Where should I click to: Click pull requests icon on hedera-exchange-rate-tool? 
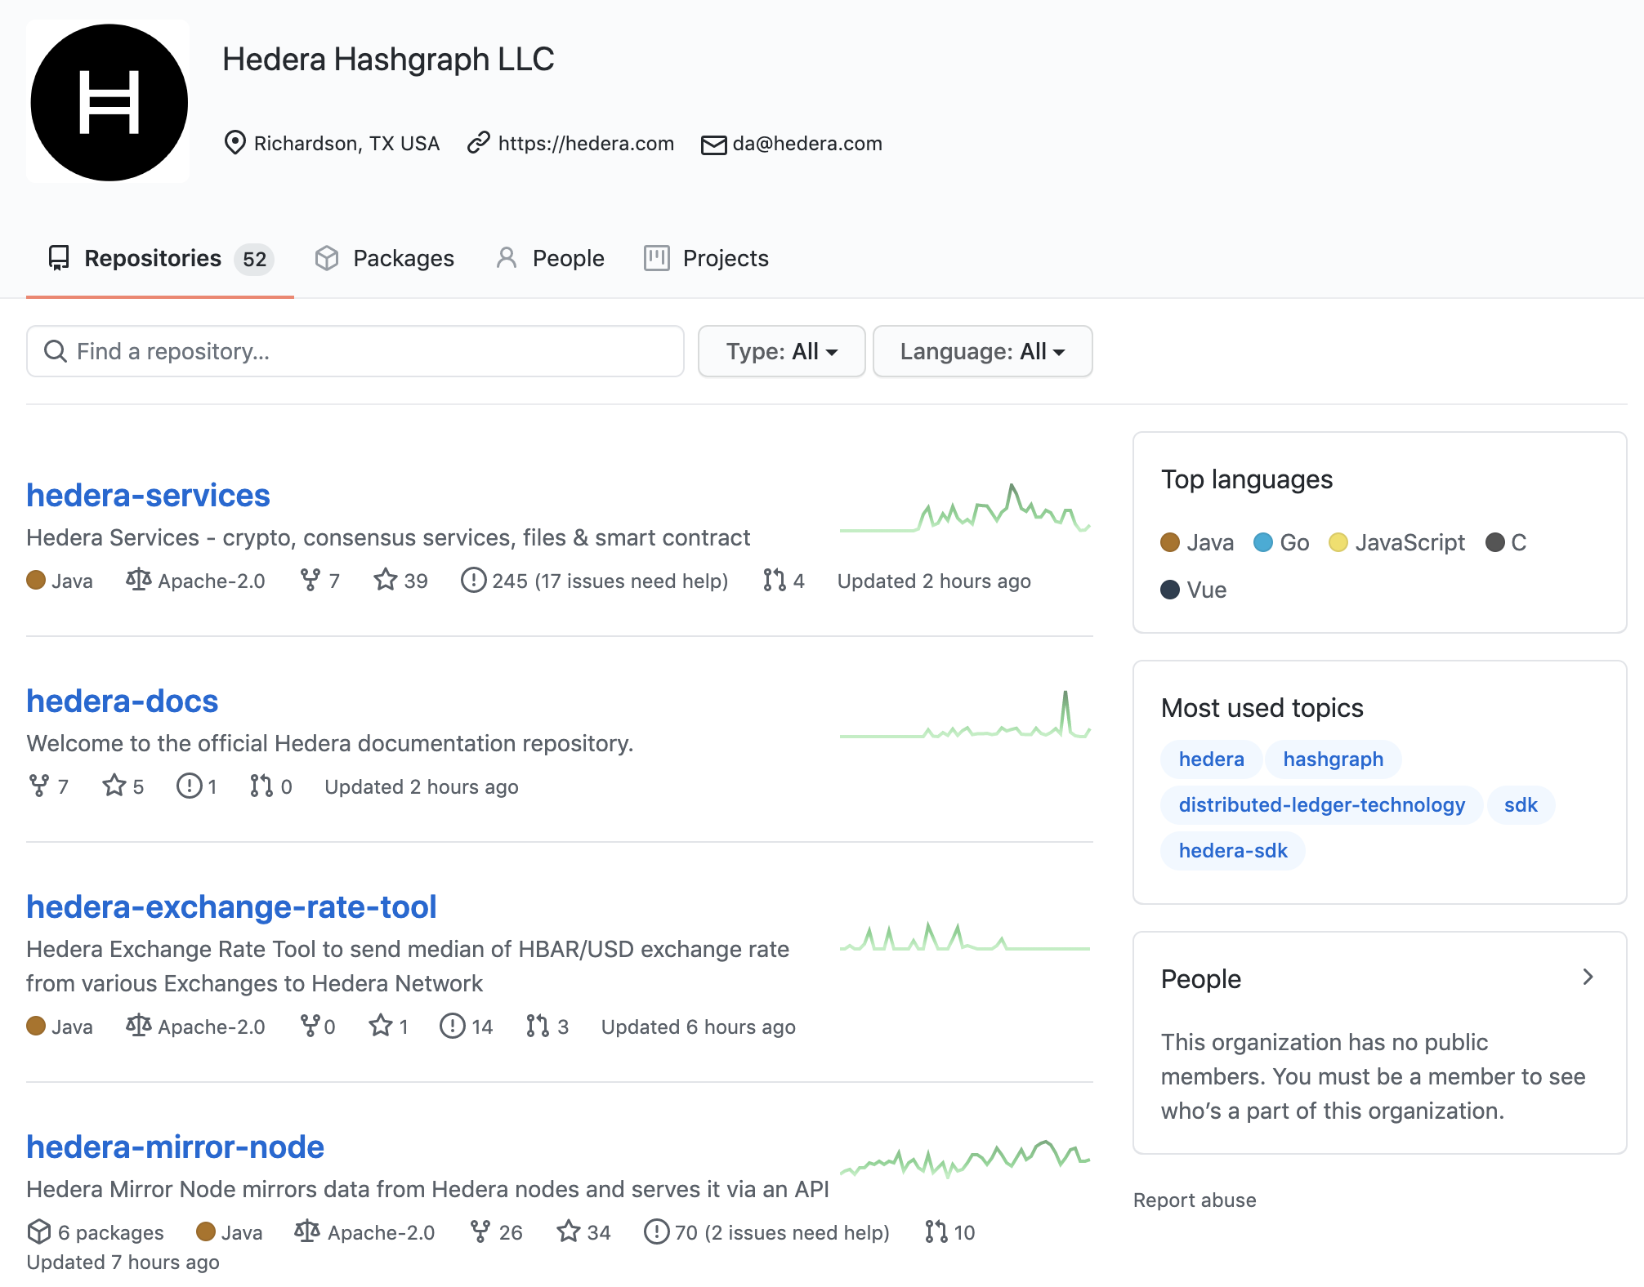(538, 1026)
